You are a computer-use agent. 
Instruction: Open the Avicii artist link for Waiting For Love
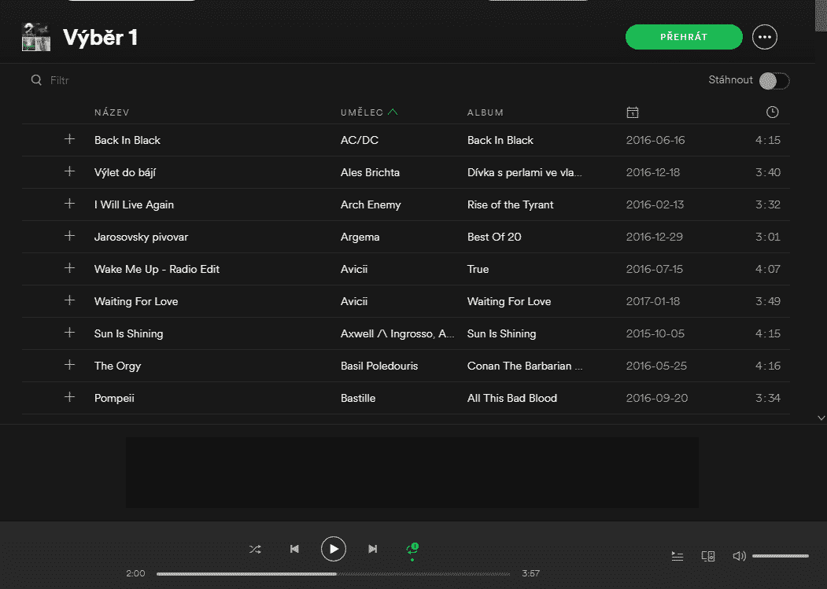click(354, 301)
